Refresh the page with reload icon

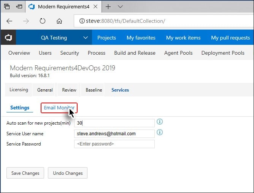tap(43, 21)
